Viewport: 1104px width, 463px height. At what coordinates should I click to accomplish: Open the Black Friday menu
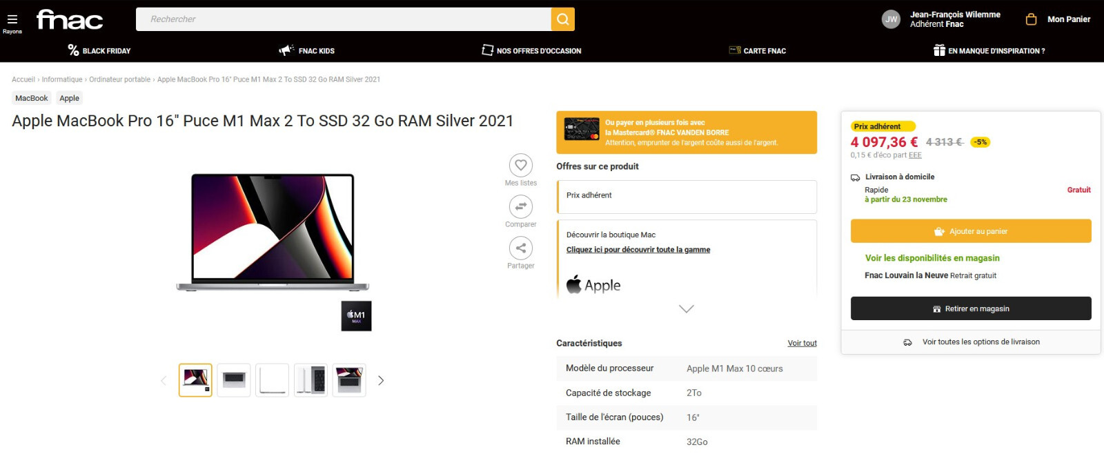tap(99, 50)
